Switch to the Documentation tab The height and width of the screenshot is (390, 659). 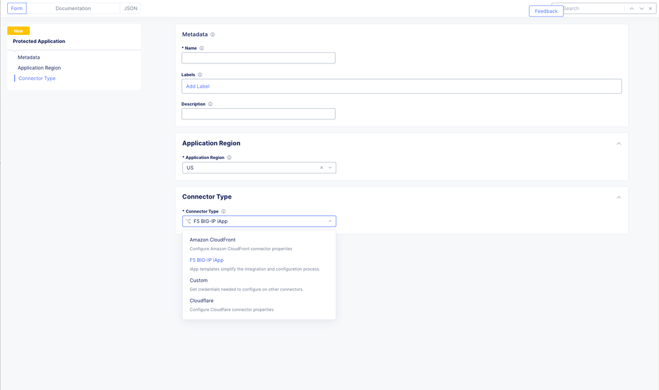[x=73, y=9]
